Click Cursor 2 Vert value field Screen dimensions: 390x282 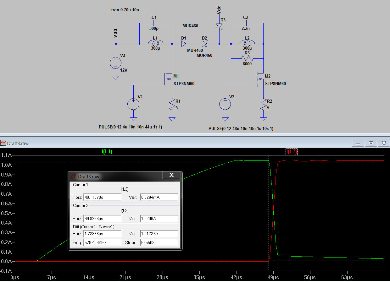pos(159,219)
